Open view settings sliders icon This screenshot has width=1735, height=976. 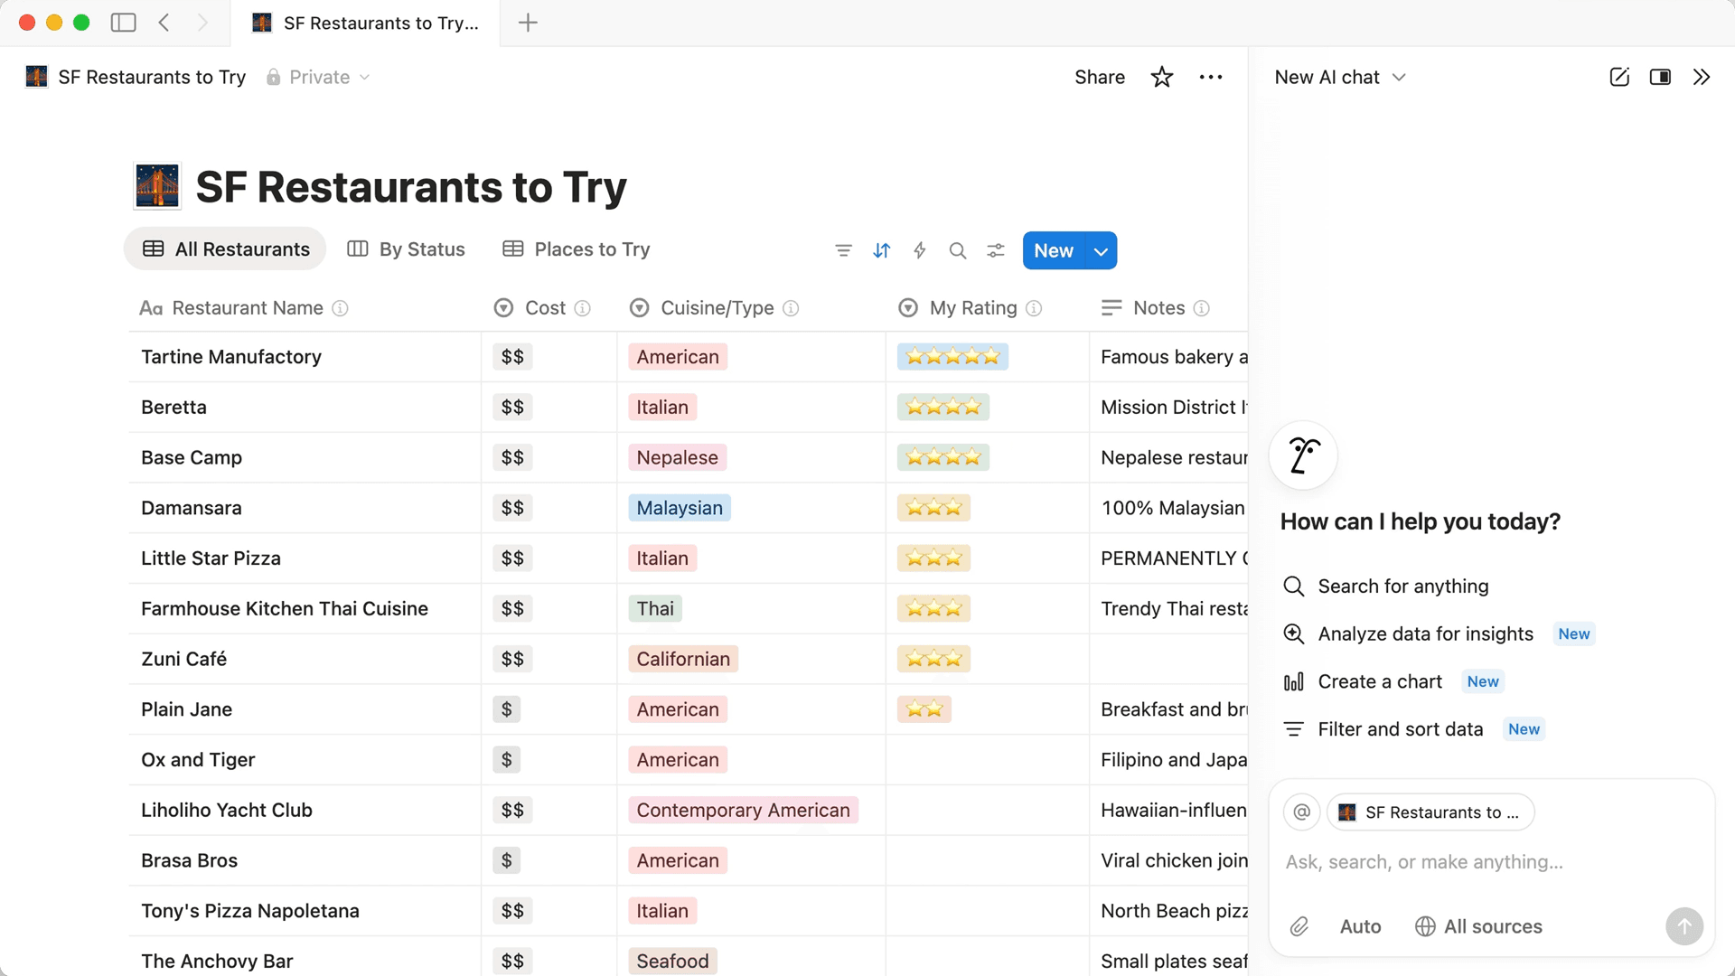(996, 250)
